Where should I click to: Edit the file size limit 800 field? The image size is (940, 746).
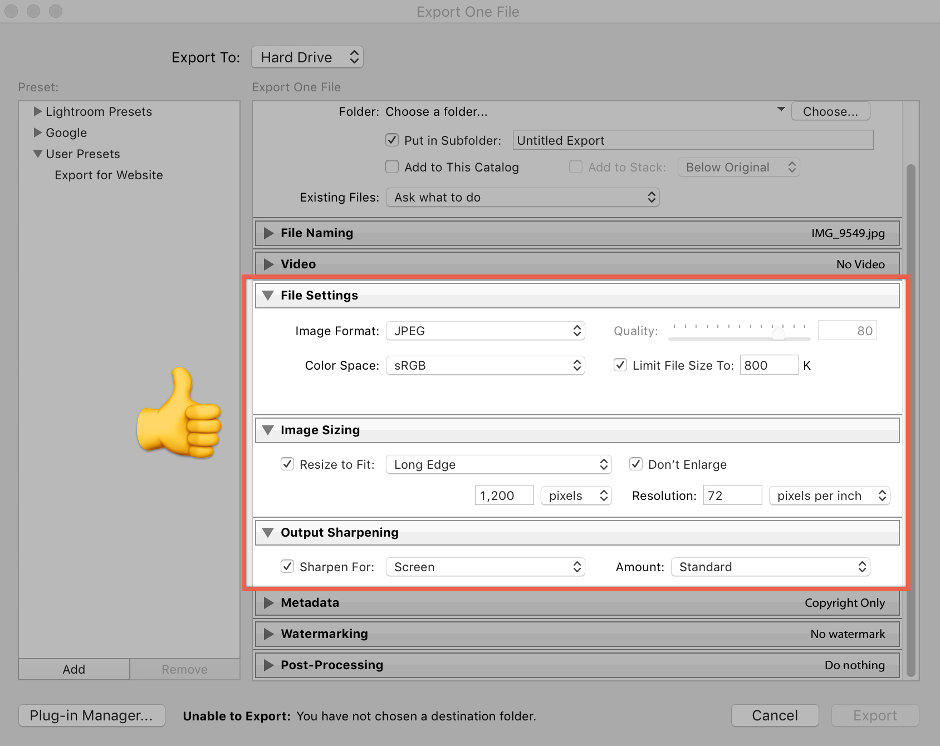[769, 365]
